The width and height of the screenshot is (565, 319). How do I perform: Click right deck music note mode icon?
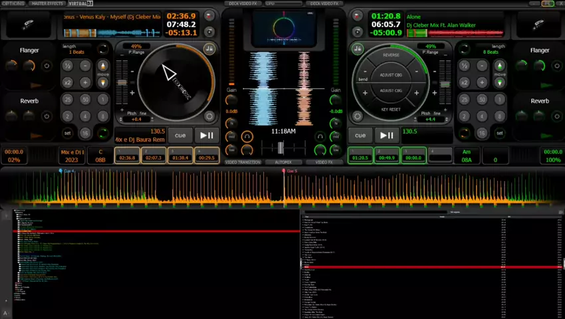tap(358, 49)
